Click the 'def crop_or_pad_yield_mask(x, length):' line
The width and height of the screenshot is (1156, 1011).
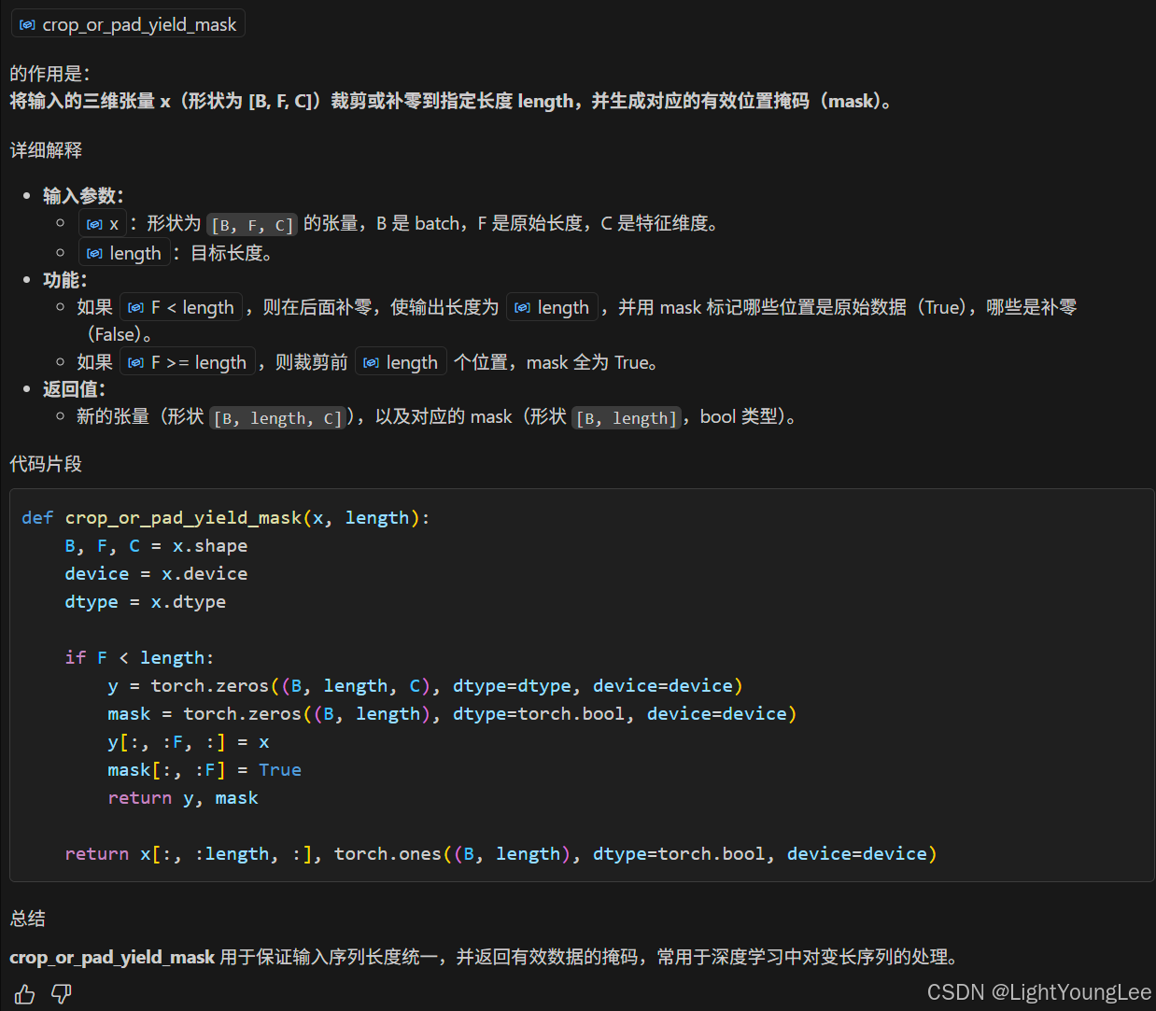click(226, 518)
